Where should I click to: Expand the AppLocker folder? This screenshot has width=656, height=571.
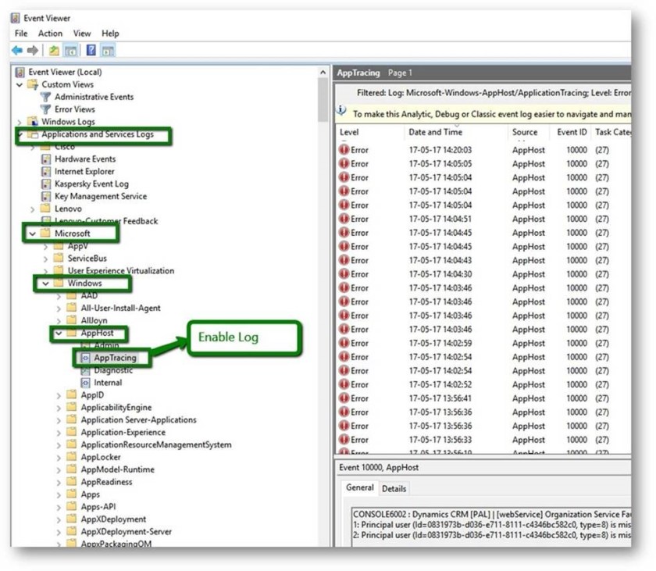pyautogui.click(x=59, y=458)
